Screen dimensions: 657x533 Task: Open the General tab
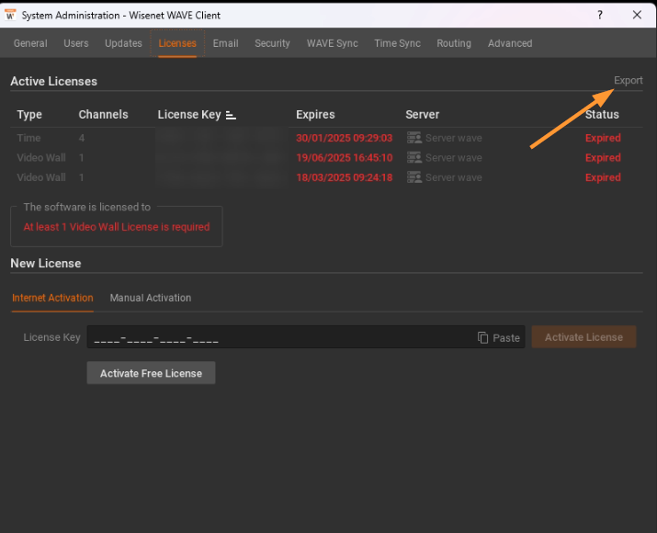tap(30, 43)
